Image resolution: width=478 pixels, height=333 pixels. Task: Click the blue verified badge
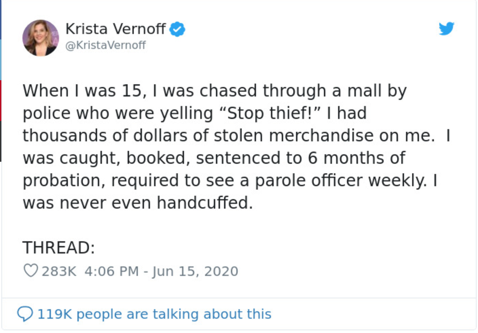click(x=177, y=29)
